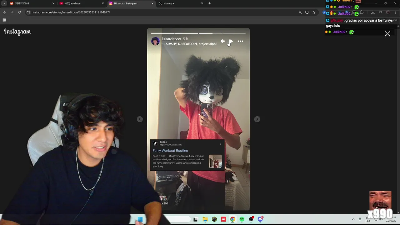Open Task View on the taskbar

[195, 219]
